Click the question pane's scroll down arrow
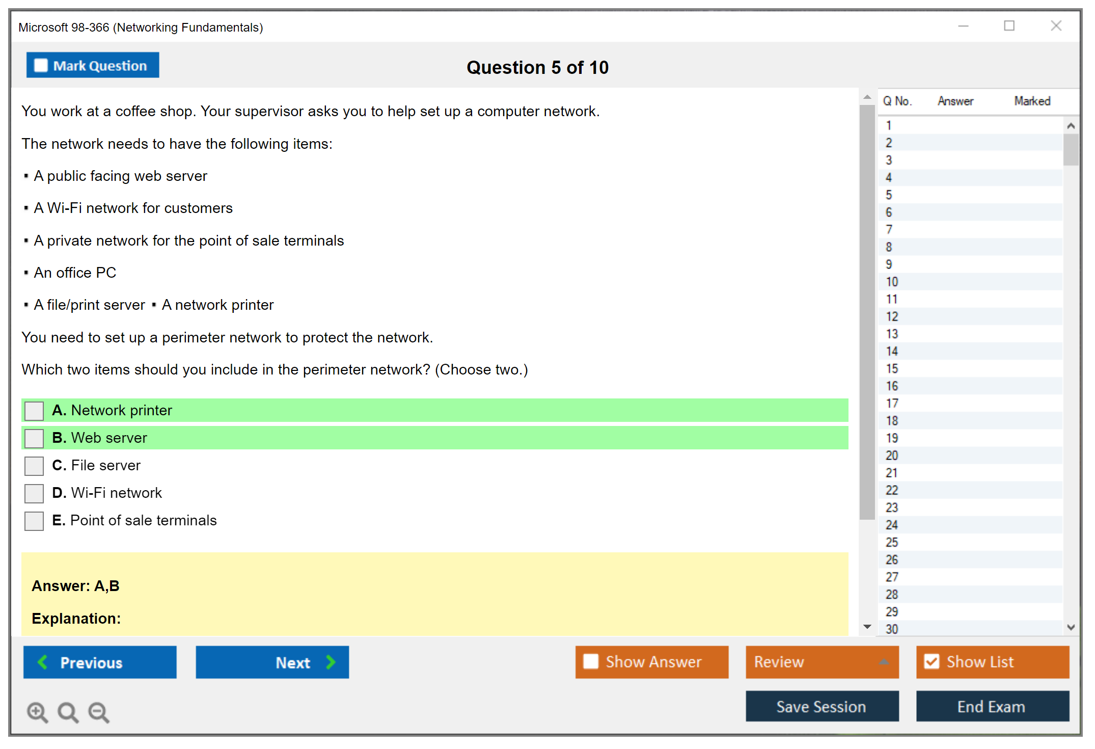This screenshot has width=1095, height=749. (x=867, y=627)
